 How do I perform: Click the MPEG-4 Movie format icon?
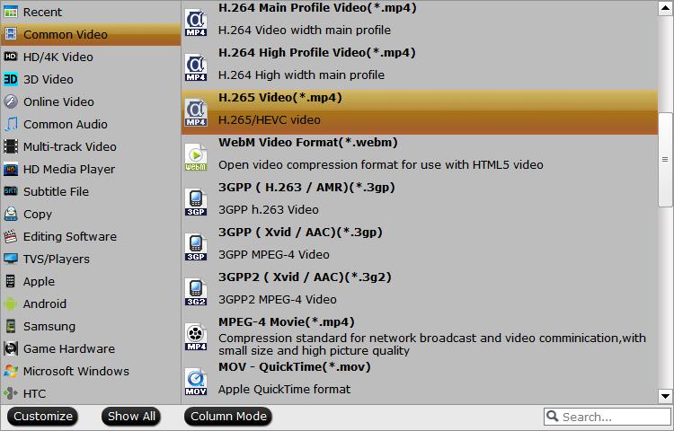tap(196, 335)
